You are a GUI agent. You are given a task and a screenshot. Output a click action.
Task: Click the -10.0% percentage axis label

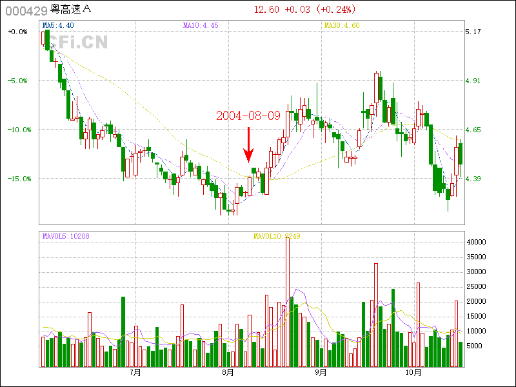(x=17, y=130)
